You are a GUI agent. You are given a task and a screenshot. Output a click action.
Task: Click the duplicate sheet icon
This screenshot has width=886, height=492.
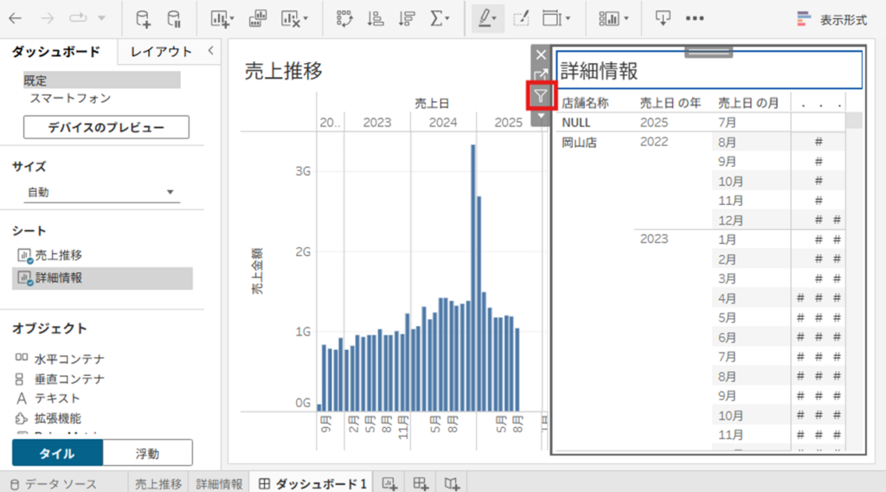(x=258, y=19)
